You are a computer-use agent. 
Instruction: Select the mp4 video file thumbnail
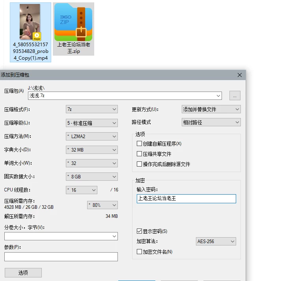pos(30,22)
